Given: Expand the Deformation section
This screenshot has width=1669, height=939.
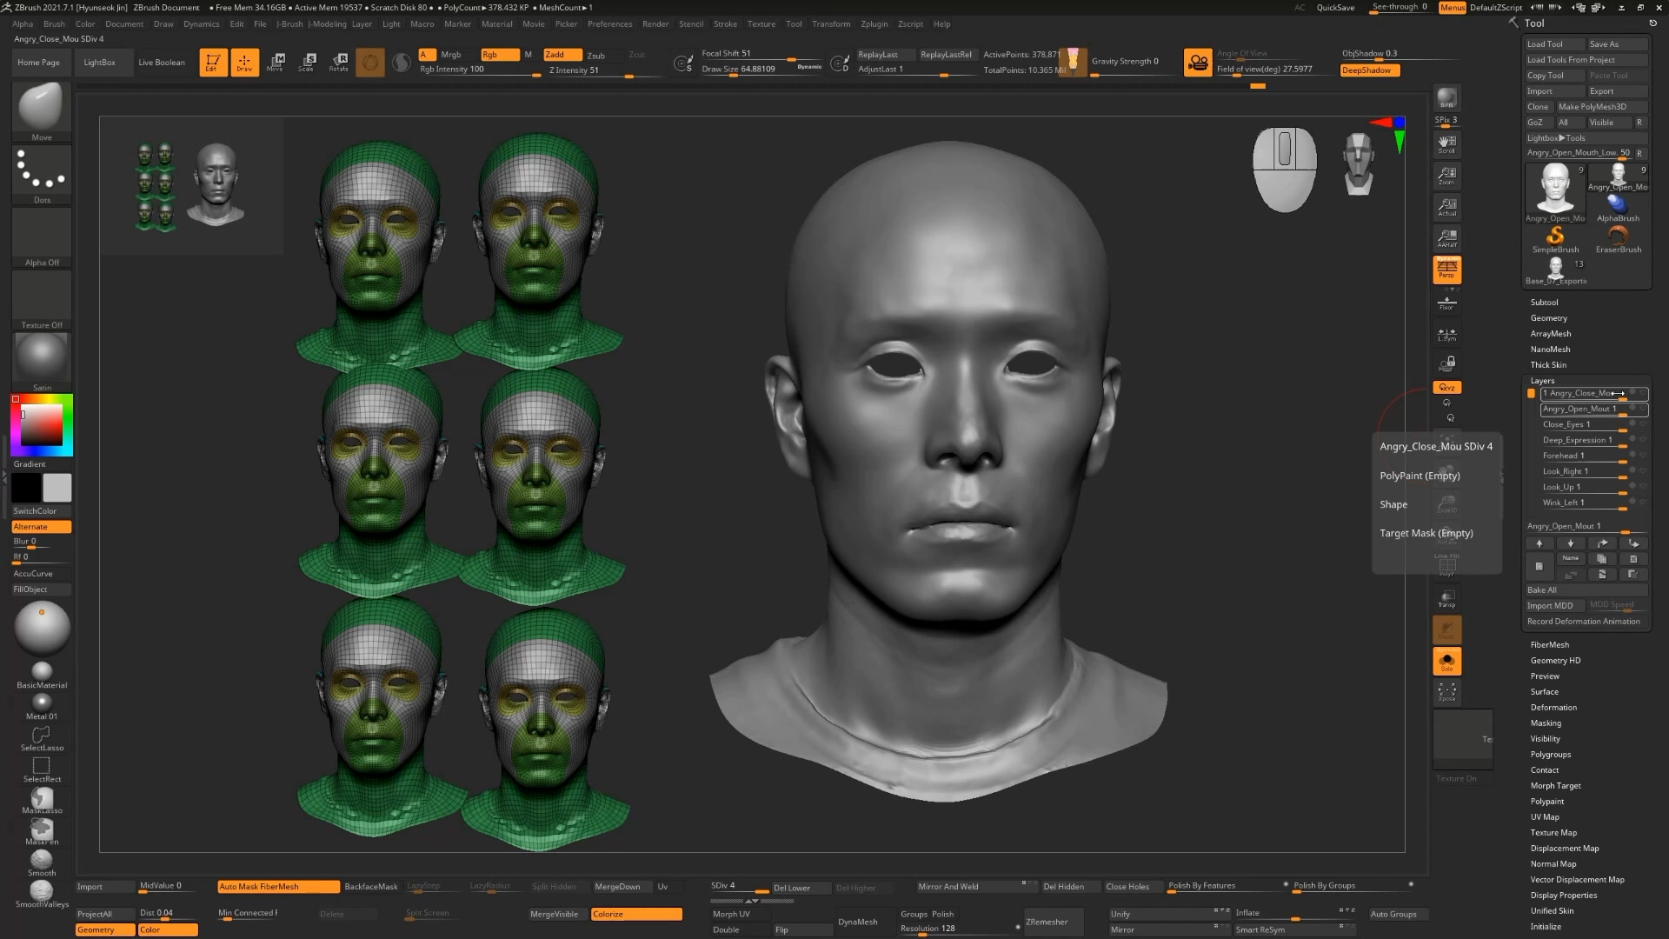Looking at the screenshot, I should click(x=1553, y=708).
